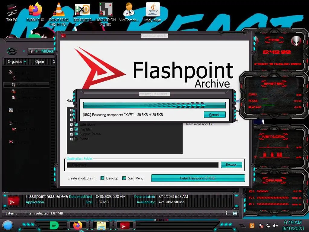Open the taskbar clock showing 6:49 AM
309x232 pixels.
293,225
